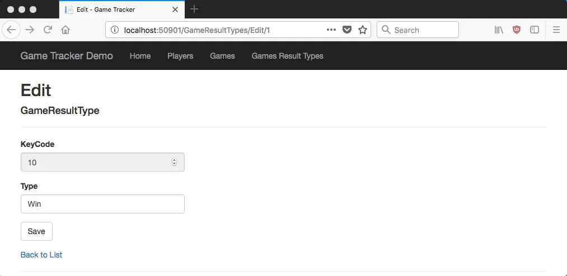Click the KeyCode number field
This screenshot has height=276, width=567.
pos(102,162)
